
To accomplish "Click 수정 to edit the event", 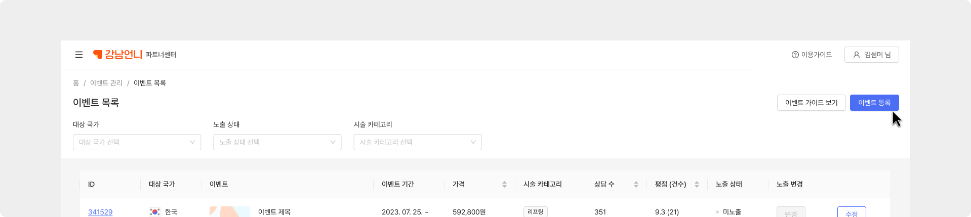I will (851, 212).
